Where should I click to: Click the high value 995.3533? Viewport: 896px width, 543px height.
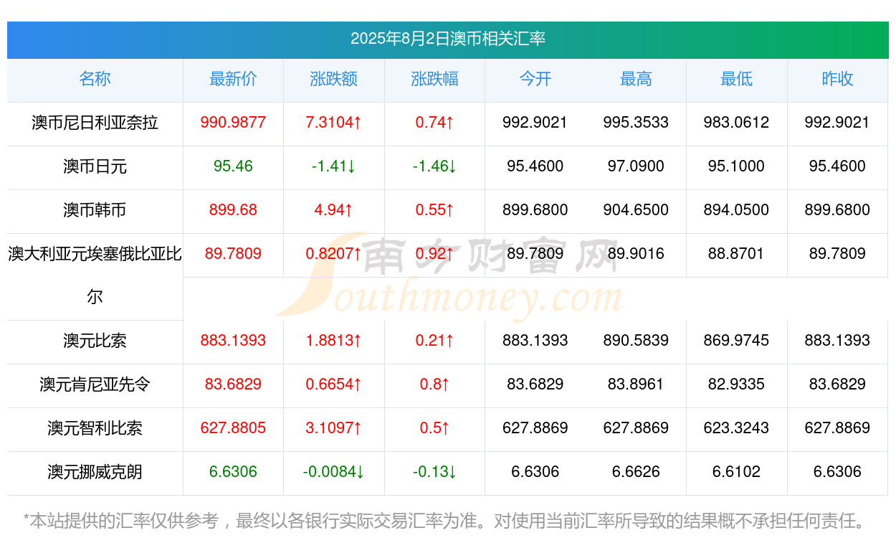[x=636, y=123]
